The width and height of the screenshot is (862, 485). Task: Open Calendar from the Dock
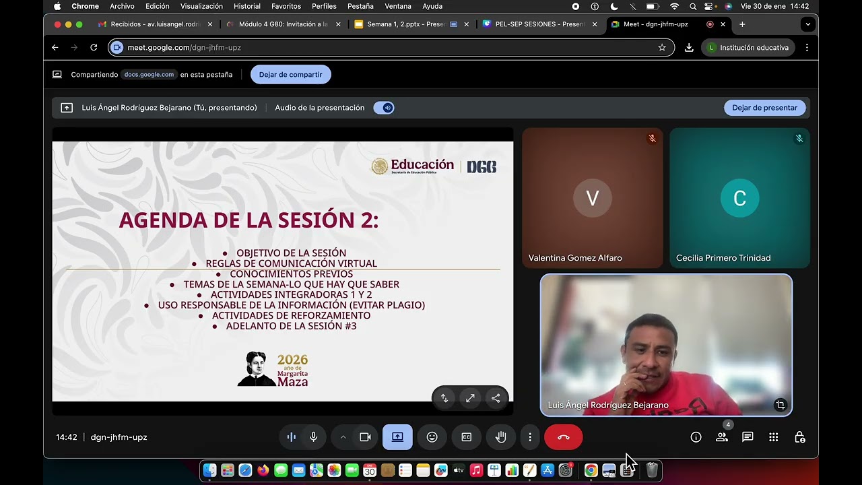point(370,471)
